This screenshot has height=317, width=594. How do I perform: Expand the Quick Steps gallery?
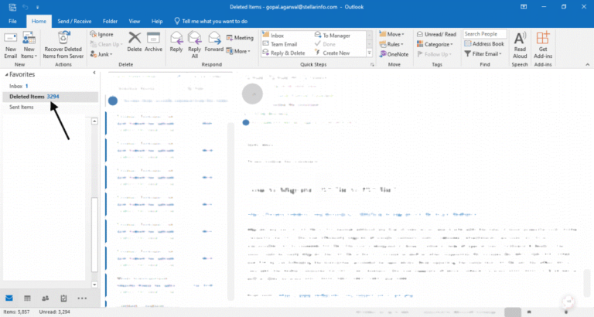370,53
